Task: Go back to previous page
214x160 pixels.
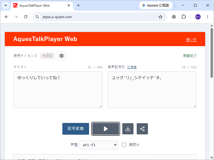Action: point(6,17)
